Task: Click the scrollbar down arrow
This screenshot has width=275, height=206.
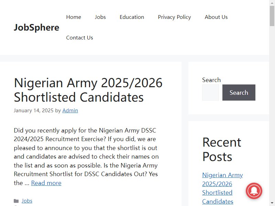Action: [x=272, y=203]
